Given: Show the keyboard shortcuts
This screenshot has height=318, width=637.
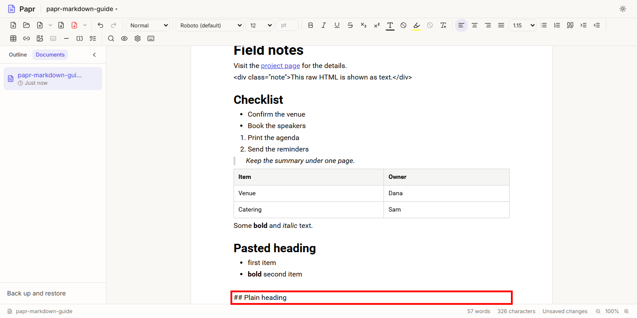Looking at the screenshot, I should pyautogui.click(x=151, y=38).
